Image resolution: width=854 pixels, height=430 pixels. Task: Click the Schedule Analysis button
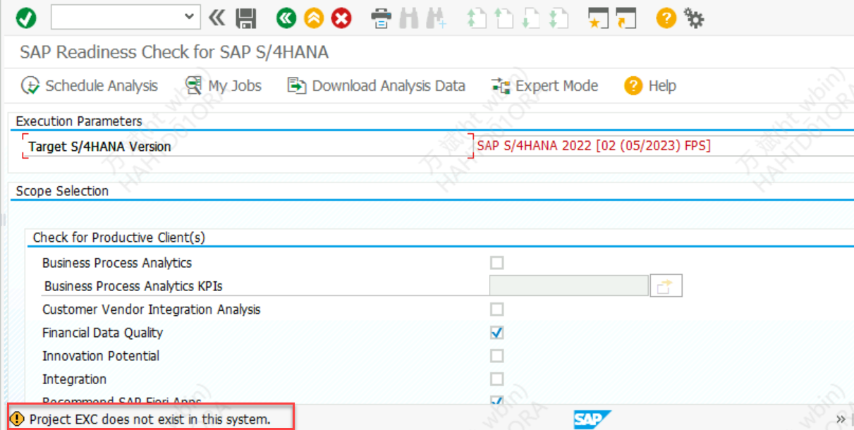click(90, 86)
